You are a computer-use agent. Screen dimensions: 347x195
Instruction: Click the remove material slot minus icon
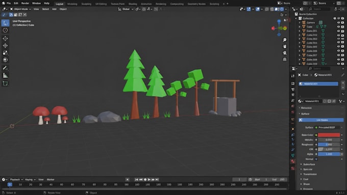coord(343,88)
